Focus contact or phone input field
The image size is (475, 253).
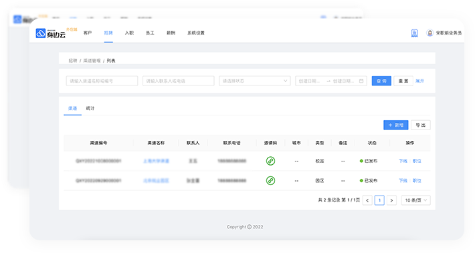(x=178, y=81)
